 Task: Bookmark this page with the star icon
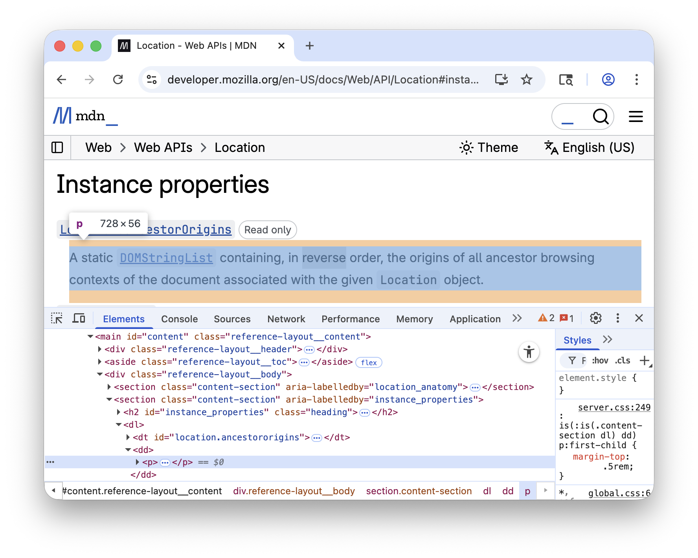(x=526, y=80)
